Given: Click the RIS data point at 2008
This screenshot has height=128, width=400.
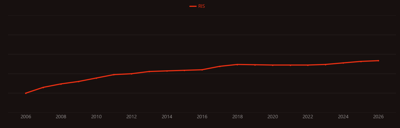Looking at the screenshot, I should (x=61, y=84).
